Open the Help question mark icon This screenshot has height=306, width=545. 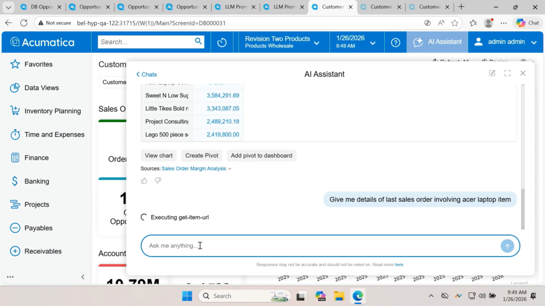click(395, 42)
